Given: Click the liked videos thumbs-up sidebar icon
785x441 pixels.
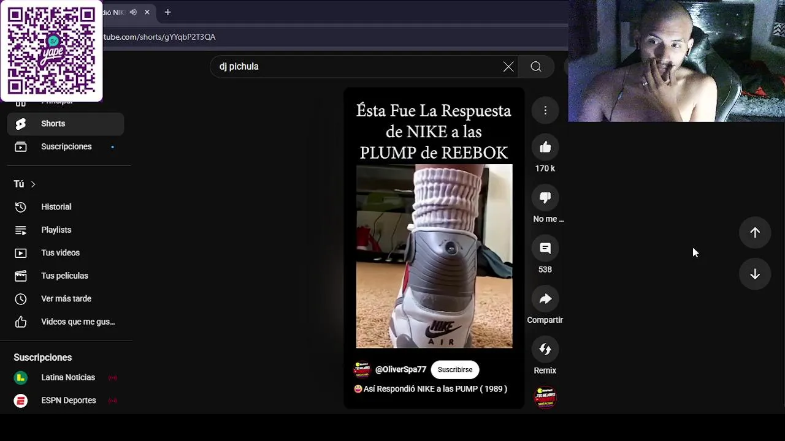Looking at the screenshot, I should pos(21,322).
